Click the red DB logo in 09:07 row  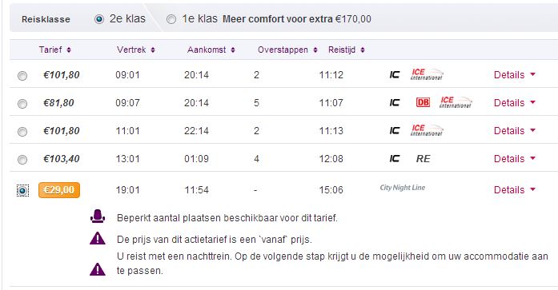[423, 102]
